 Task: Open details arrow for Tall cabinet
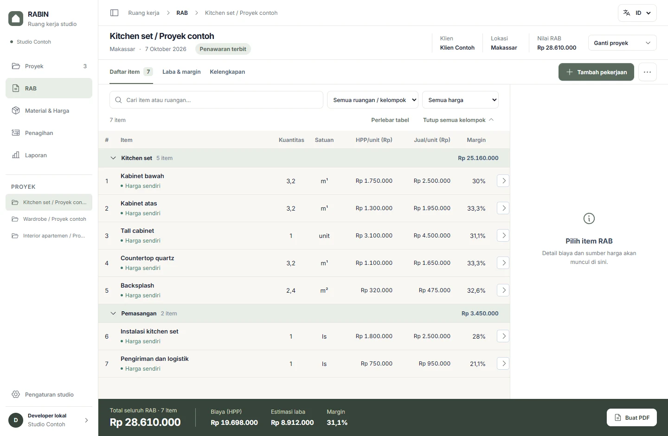[503, 236]
